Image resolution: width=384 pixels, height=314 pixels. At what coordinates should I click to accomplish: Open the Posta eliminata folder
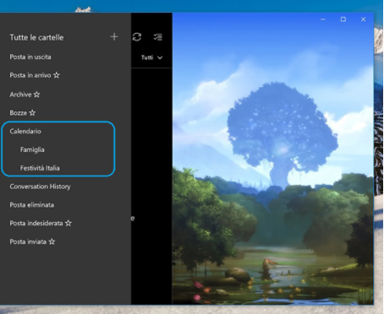32,205
